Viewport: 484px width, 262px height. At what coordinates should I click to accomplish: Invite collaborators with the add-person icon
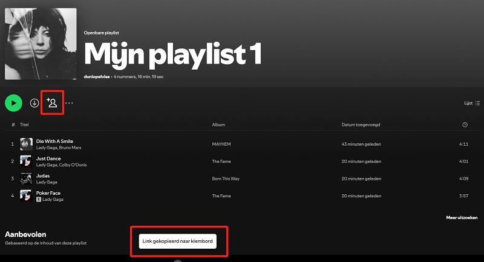[x=52, y=102]
